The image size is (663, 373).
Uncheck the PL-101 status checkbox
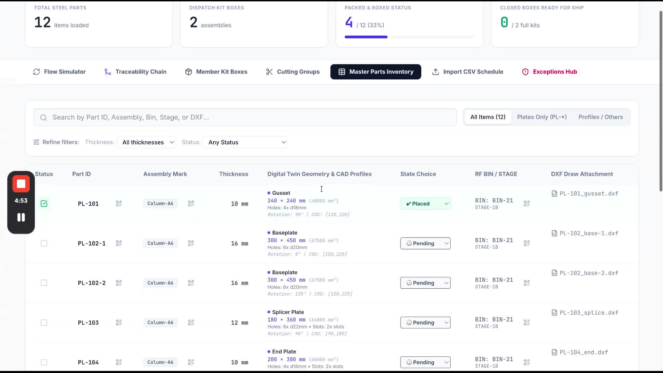pos(44,204)
